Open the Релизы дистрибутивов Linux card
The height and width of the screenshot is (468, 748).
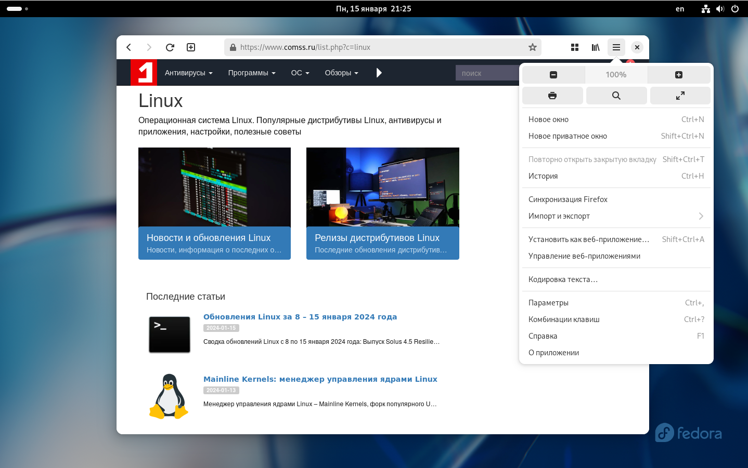tap(383, 204)
